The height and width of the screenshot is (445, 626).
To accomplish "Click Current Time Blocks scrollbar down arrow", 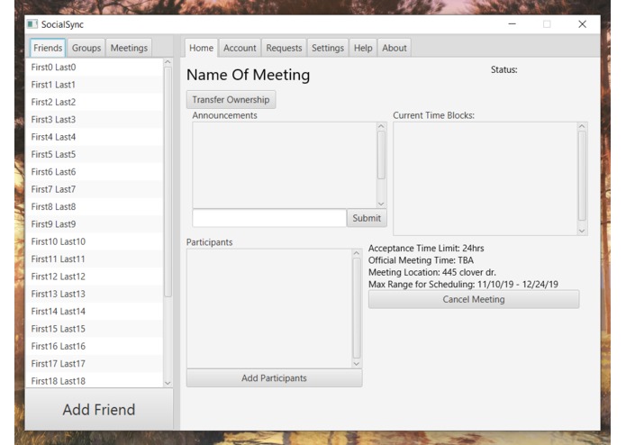I will (x=582, y=231).
